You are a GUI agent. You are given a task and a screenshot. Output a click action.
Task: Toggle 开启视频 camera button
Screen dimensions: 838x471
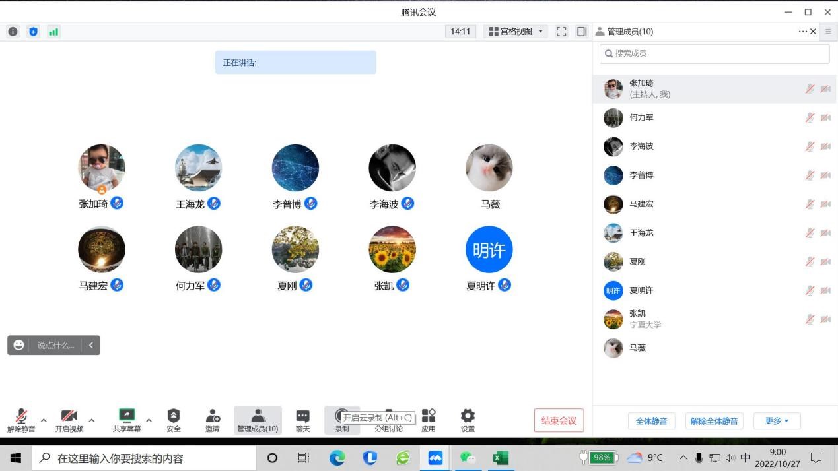tap(69, 416)
